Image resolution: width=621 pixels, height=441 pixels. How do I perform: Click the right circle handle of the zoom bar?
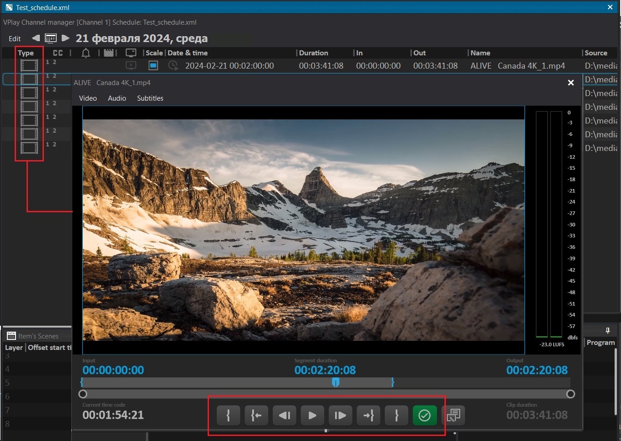tap(571, 394)
